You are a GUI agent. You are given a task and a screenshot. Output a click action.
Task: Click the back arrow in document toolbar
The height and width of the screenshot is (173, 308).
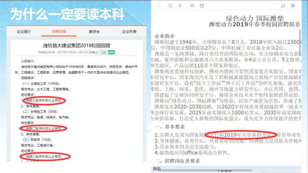click(x=159, y=6)
